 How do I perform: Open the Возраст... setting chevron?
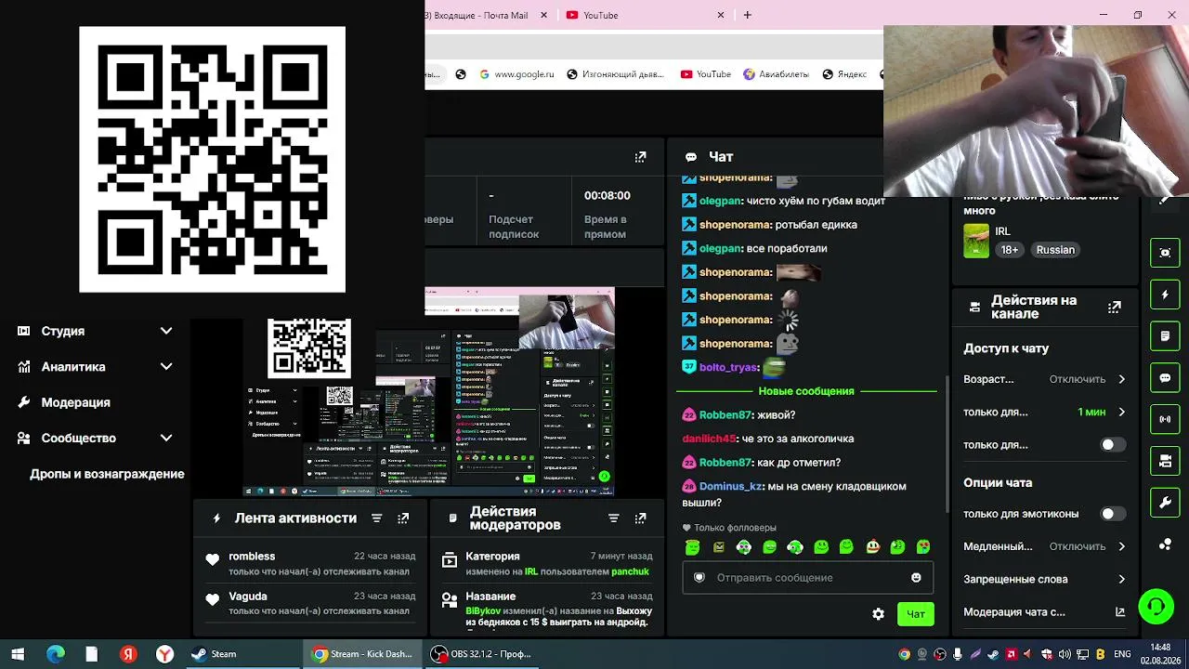click(x=1121, y=379)
